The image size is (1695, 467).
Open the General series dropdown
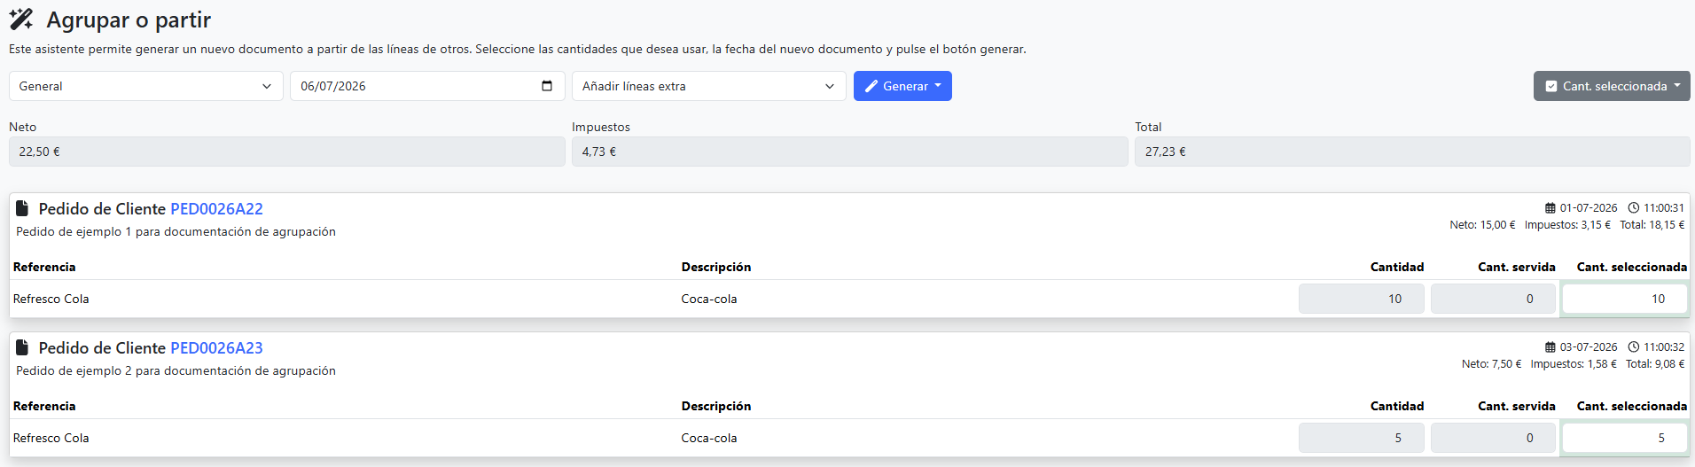[146, 86]
